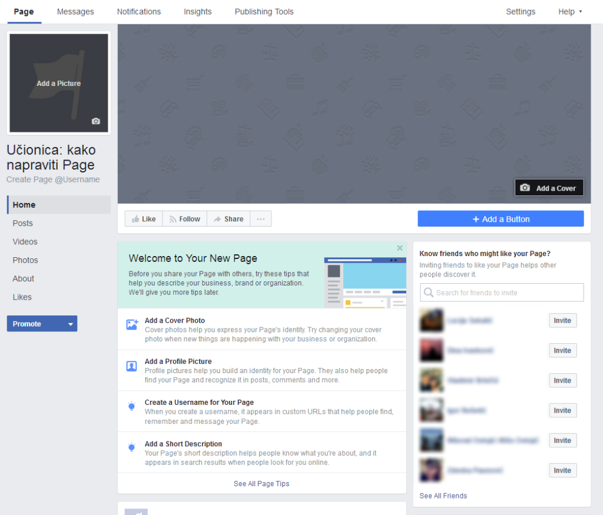Screen dimensions: 603x515
Task: Click the Add a Cover camera button
Action: [x=549, y=188]
